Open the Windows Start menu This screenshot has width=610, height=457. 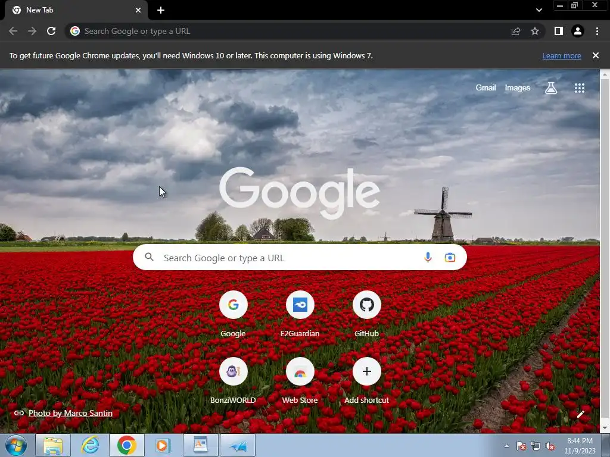pos(16,445)
